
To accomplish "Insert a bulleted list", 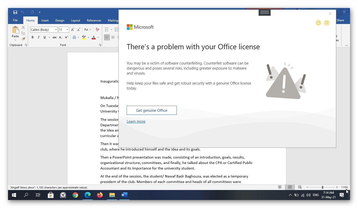I will pyautogui.click(x=107, y=29).
